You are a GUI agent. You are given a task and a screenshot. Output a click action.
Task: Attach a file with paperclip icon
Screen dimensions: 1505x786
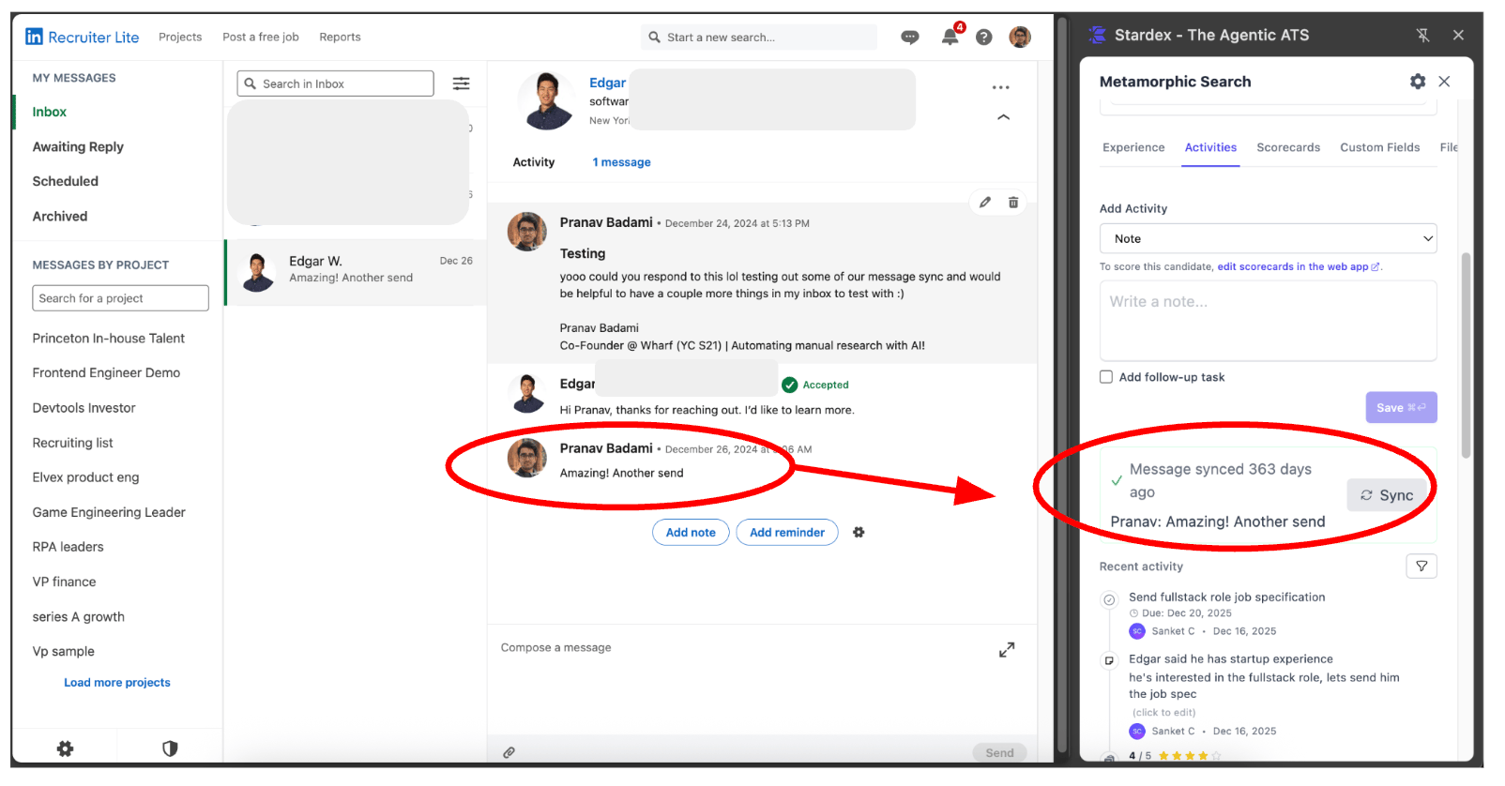tap(509, 752)
